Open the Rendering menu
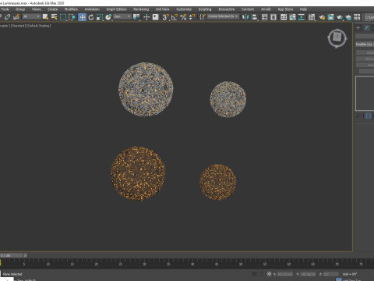 [x=141, y=9]
